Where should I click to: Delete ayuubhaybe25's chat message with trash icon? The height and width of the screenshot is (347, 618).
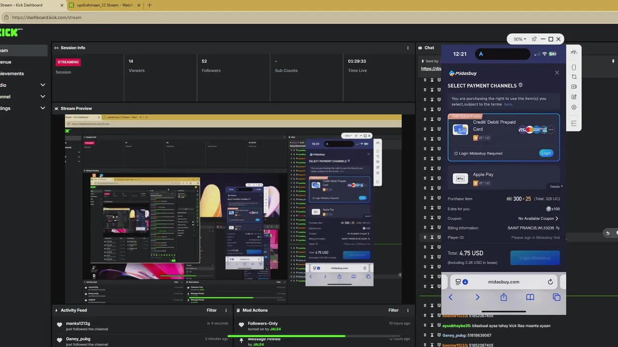click(425, 325)
